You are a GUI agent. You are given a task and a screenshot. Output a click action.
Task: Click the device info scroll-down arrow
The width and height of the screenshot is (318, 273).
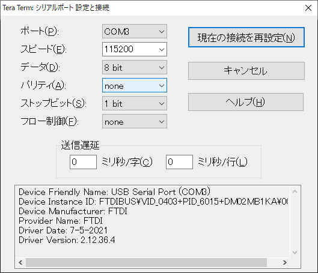coord(295,252)
